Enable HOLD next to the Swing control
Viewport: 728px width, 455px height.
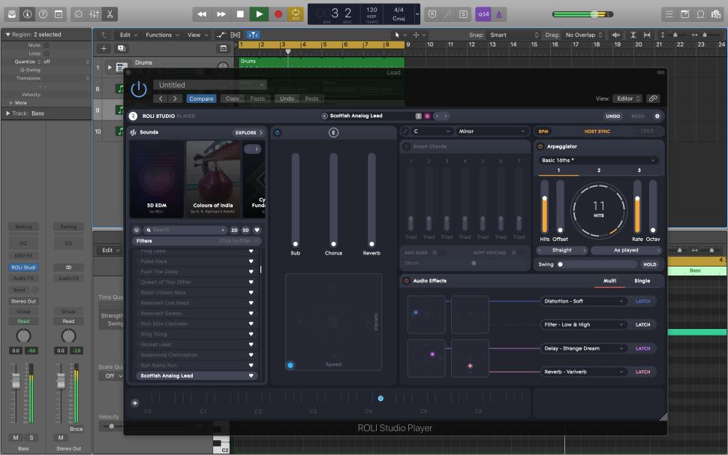click(649, 264)
